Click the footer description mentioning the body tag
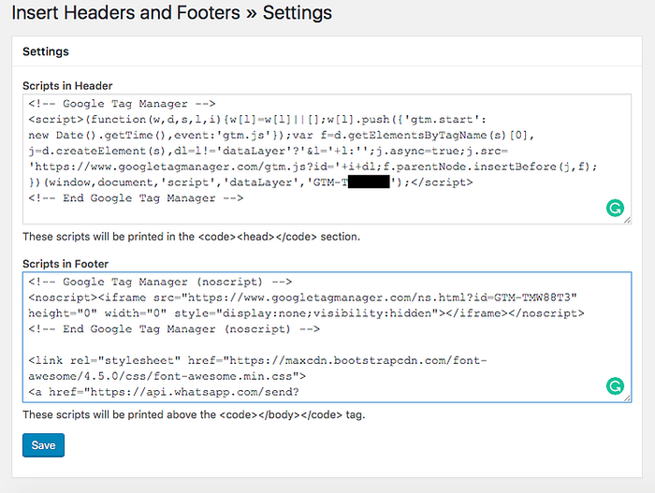This screenshot has height=493, width=655. pyautogui.click(x=194, y=414)
